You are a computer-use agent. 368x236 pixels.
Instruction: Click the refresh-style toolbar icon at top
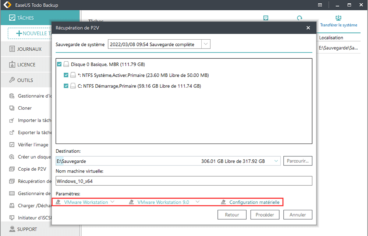(300, 18)
